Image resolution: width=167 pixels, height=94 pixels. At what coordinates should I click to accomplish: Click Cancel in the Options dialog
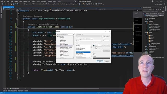point(107,61)
